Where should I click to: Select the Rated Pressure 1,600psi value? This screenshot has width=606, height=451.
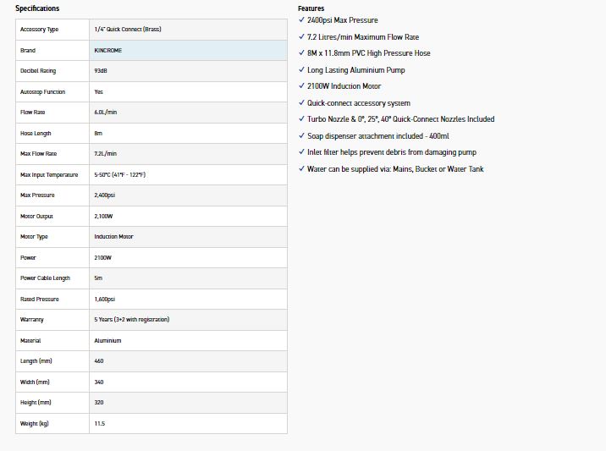pyautogui.click(x=105, y=300)
